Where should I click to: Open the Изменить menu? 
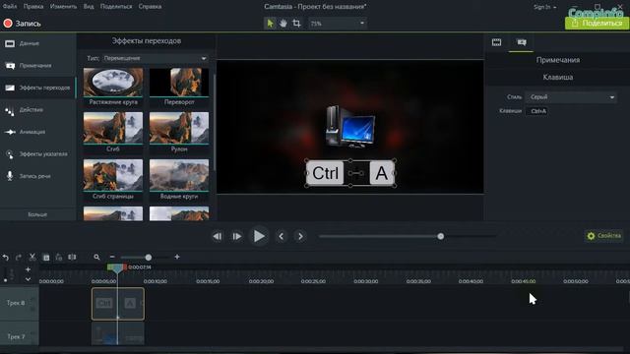tap(63, 7)
